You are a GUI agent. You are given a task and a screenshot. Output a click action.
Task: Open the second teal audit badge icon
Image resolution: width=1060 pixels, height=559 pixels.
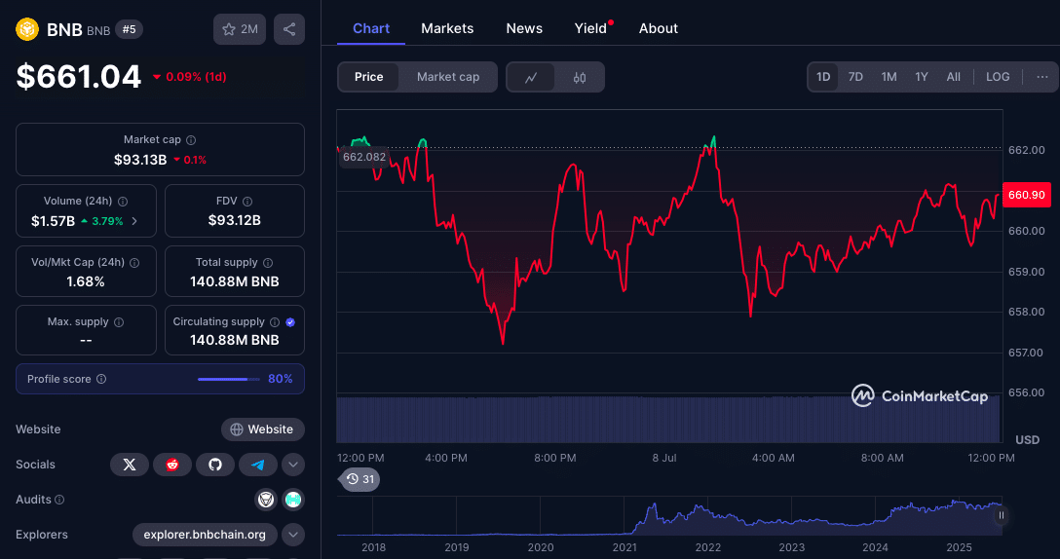293,500
